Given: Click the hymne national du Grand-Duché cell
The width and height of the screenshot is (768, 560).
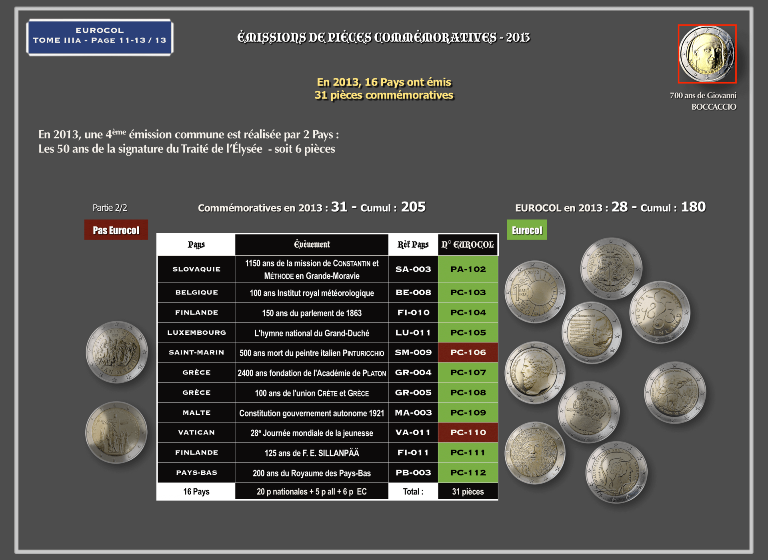Looking at the screenshot, I should [x=312, y=332].
